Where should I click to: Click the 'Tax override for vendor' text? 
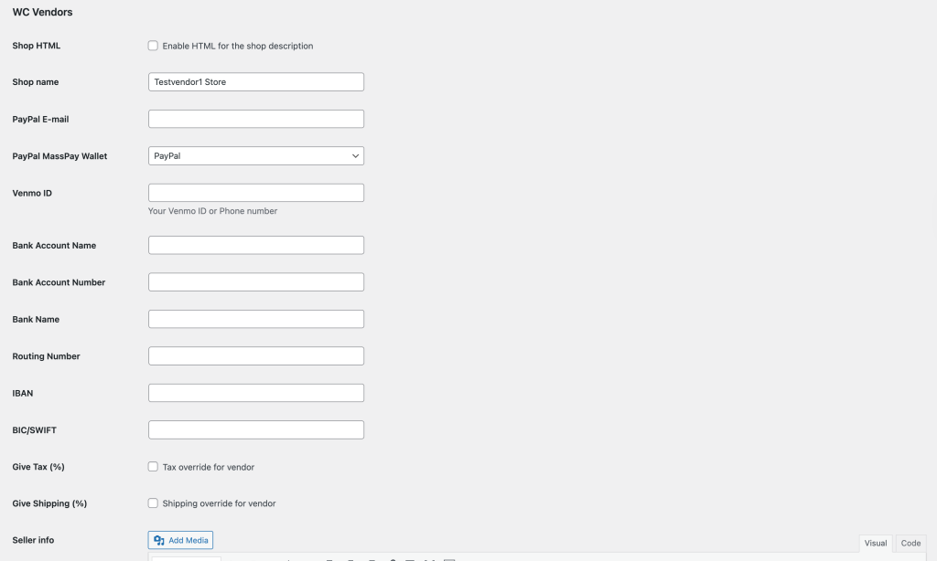tap(209, 467)
